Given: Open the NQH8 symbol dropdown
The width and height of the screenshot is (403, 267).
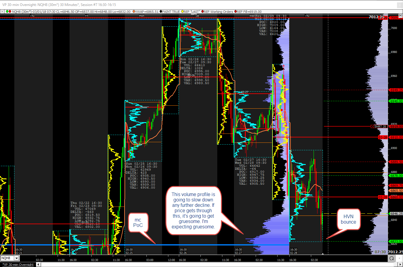Looking at the screenshot, I should pyautogui.click(x=17, y=258).
